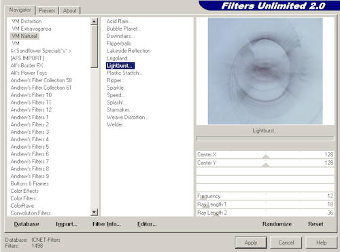Click the scroll up arrow in category list

point(94,22)
